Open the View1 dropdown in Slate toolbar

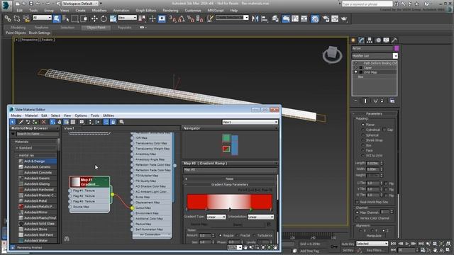250,122
